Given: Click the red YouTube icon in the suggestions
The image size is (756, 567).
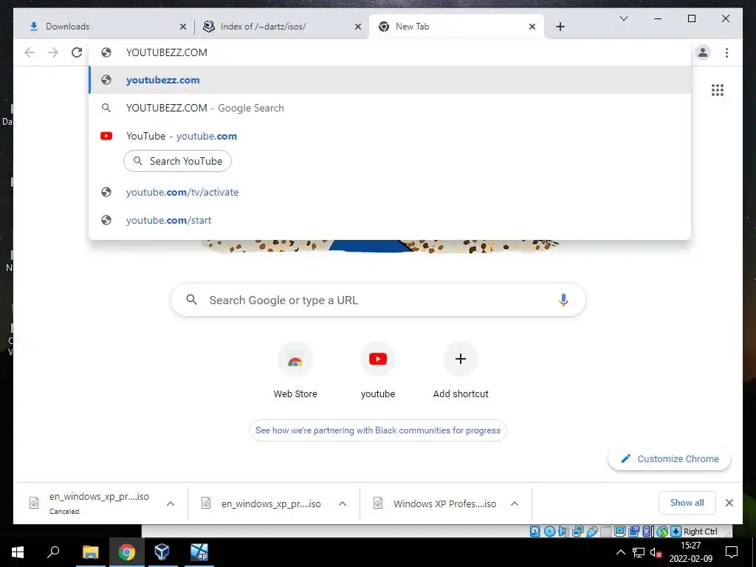Looking at the screenshot, I should (x=106, y=136).
